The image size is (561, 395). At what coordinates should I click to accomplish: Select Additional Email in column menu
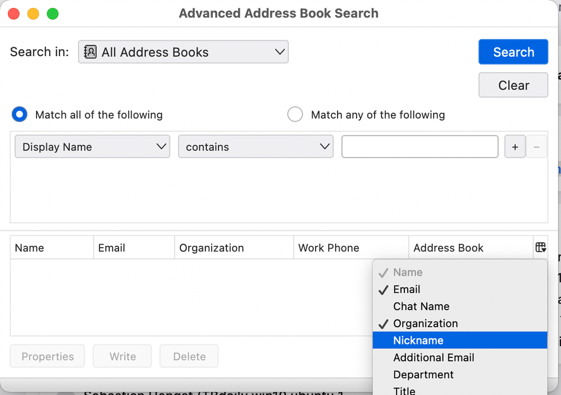pyautogui.click(x=434, y=357)
